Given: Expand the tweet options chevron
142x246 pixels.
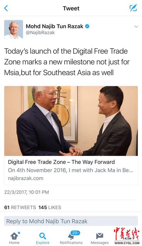Looking at the screenshot, I should [x=136, y=27].
